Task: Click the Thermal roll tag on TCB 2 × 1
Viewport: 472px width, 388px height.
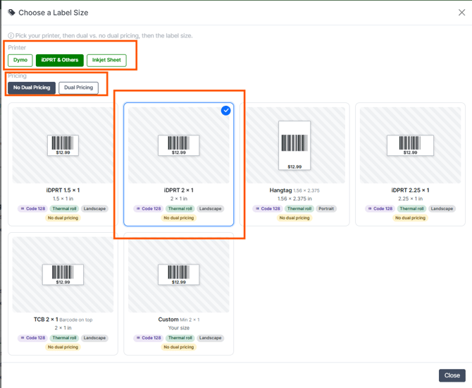Action: pos(64,338)
